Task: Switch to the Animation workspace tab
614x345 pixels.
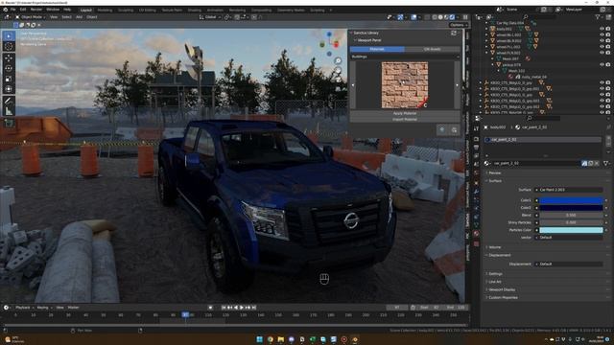Action: pos(215,11)
